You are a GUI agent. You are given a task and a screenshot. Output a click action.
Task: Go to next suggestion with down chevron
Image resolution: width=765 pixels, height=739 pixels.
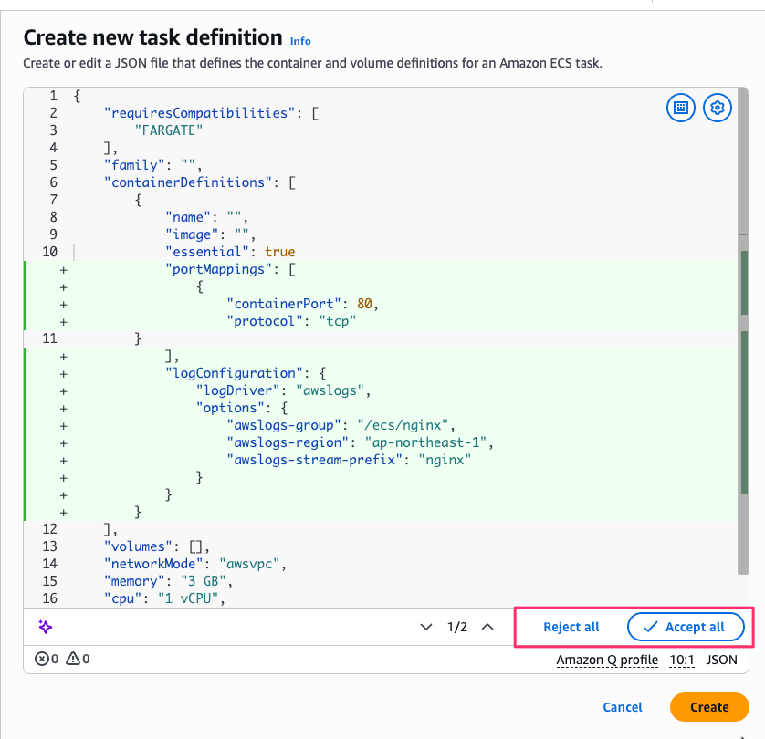tap(426, 627)
